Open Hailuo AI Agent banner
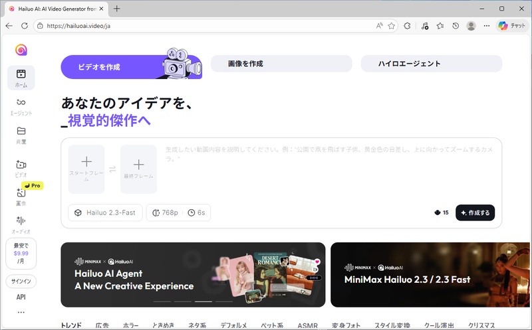The width and height of the screenshot is (532, 330). [x=193, y=274]
